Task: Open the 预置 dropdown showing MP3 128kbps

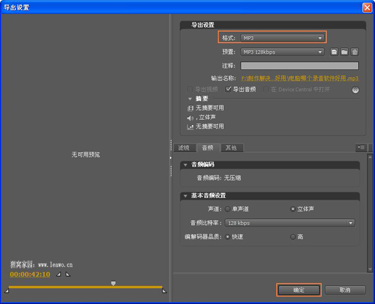Action: pyautogui.click(x=282, y=52)
